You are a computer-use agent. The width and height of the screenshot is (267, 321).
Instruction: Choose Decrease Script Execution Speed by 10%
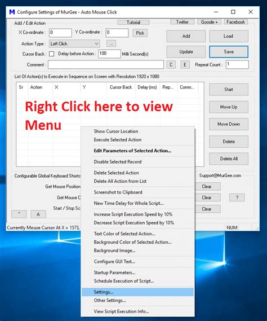137,223
